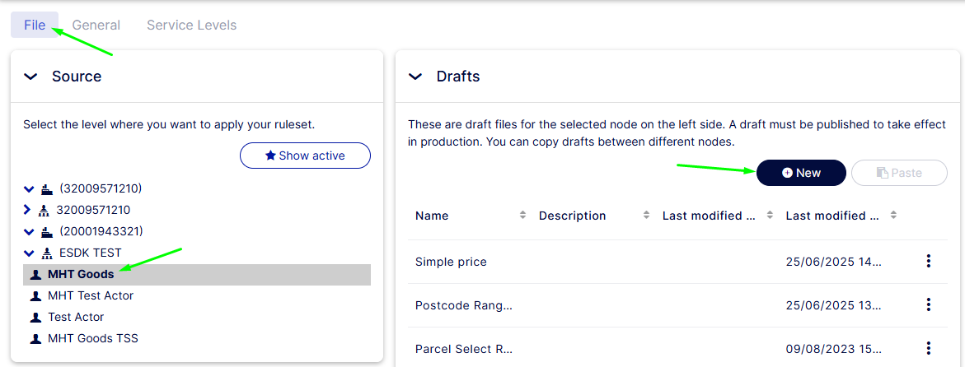Screen dimensions: 965x367
Task: Collapse the ESDK TEST tree node
Action: 29,253
